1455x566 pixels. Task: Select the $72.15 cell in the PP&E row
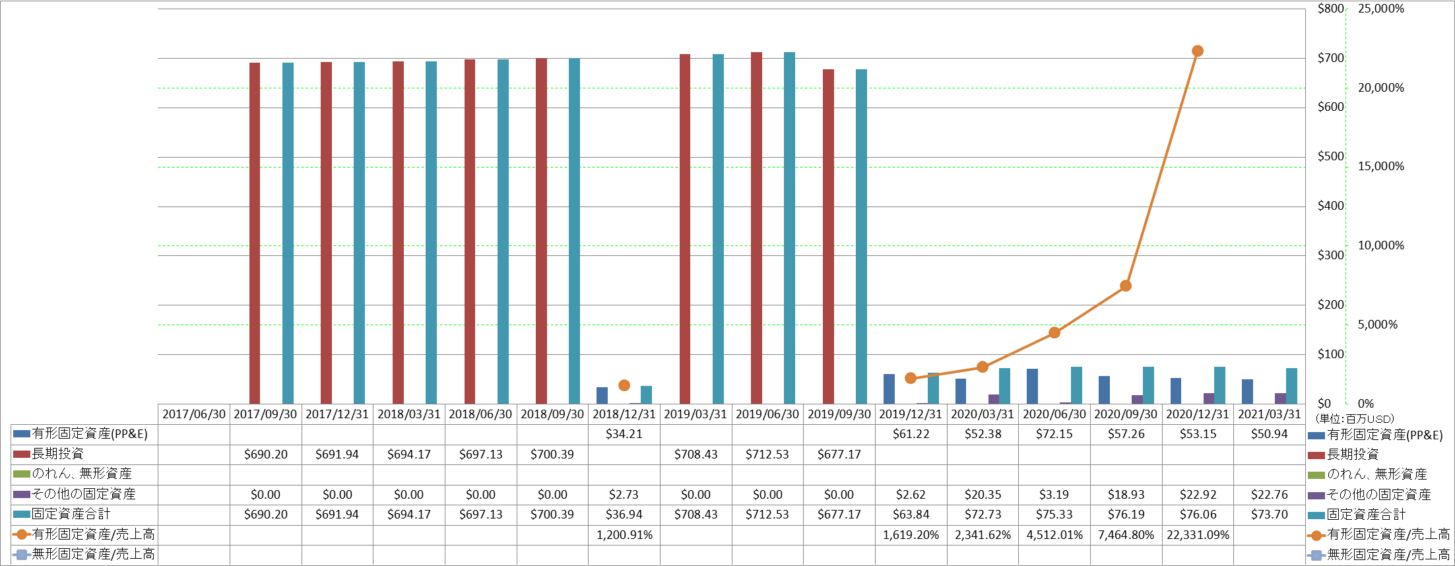[x=1054, y=434]
